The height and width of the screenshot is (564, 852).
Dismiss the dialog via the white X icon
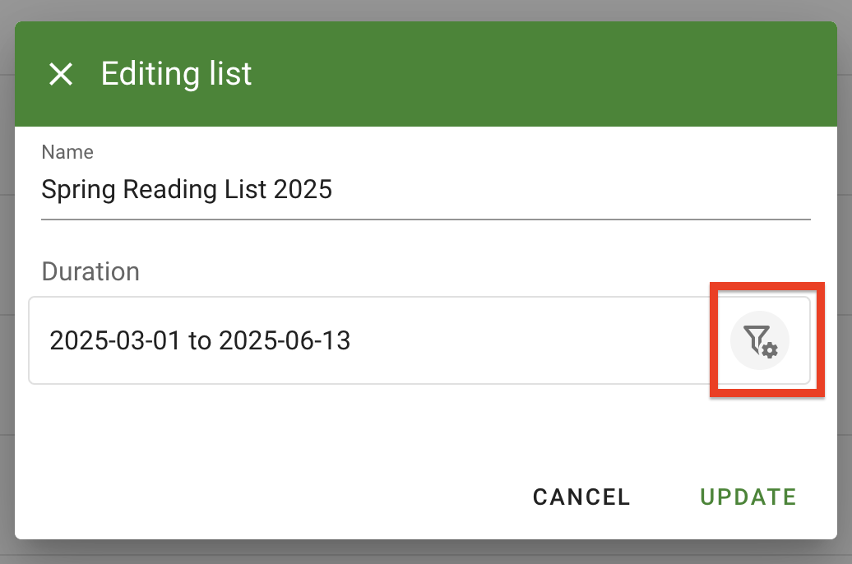tap(61, 75)
